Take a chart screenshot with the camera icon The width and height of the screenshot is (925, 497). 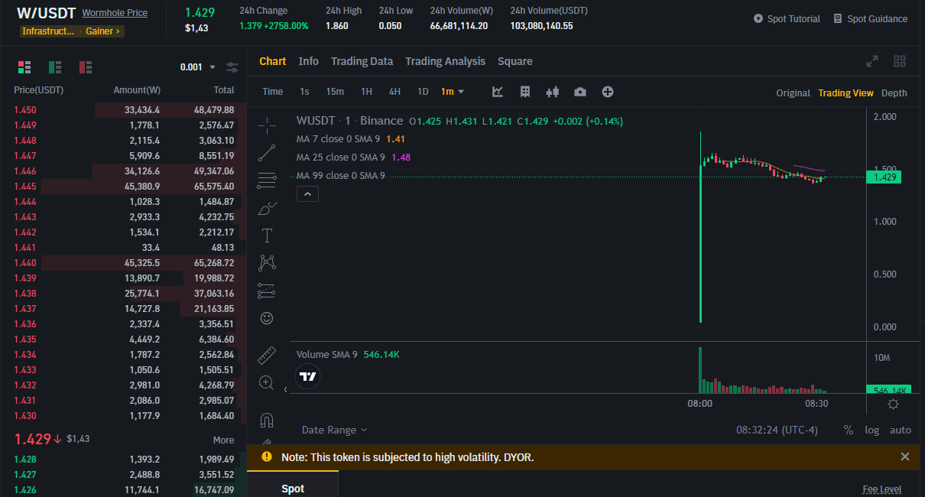pyautogui.click(x=579, y=92)
